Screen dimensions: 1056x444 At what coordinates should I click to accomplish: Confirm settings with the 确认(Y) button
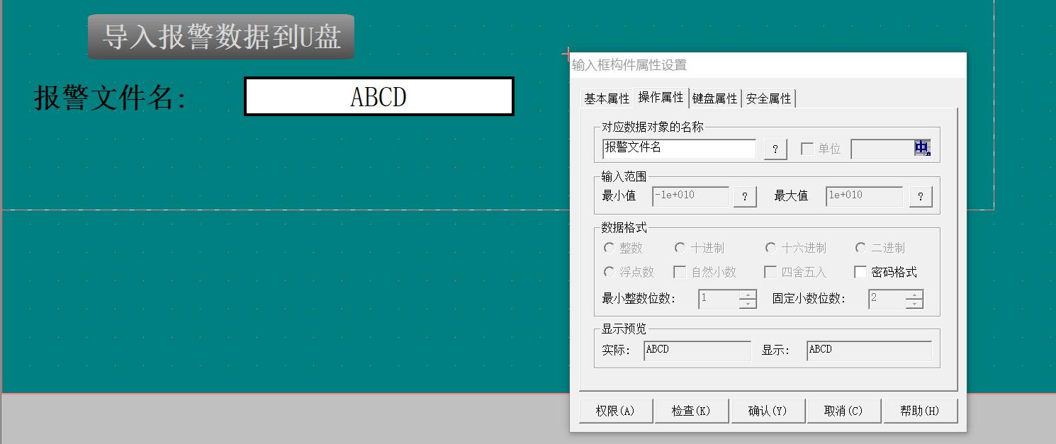coord(768,410)
